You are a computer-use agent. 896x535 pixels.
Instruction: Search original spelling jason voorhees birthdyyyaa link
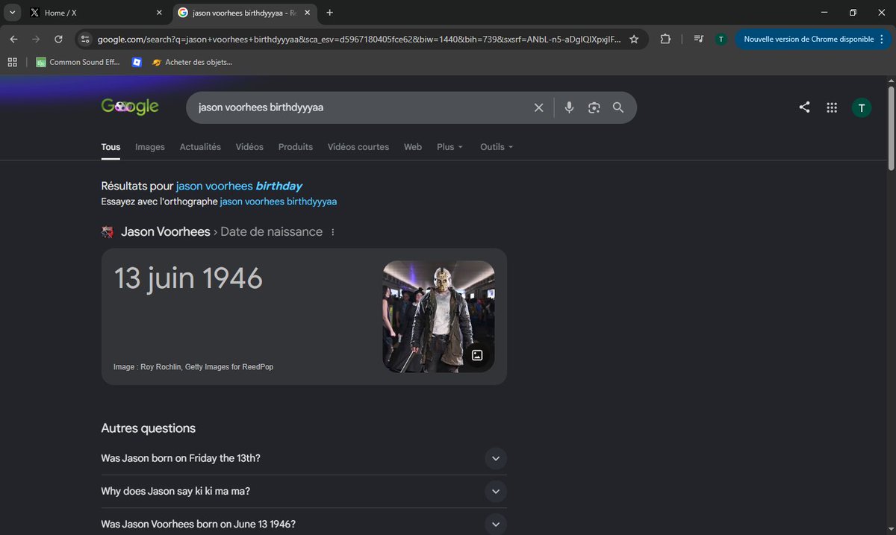click(x=279, y=201)
